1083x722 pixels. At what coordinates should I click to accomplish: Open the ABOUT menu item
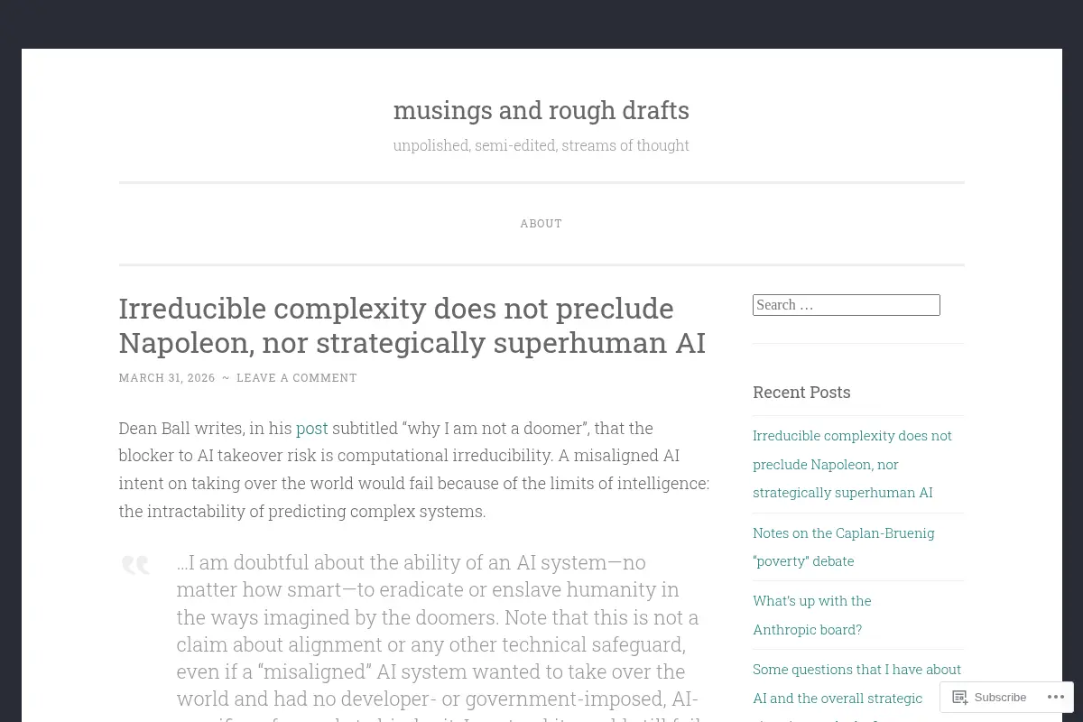pos(541,223)
